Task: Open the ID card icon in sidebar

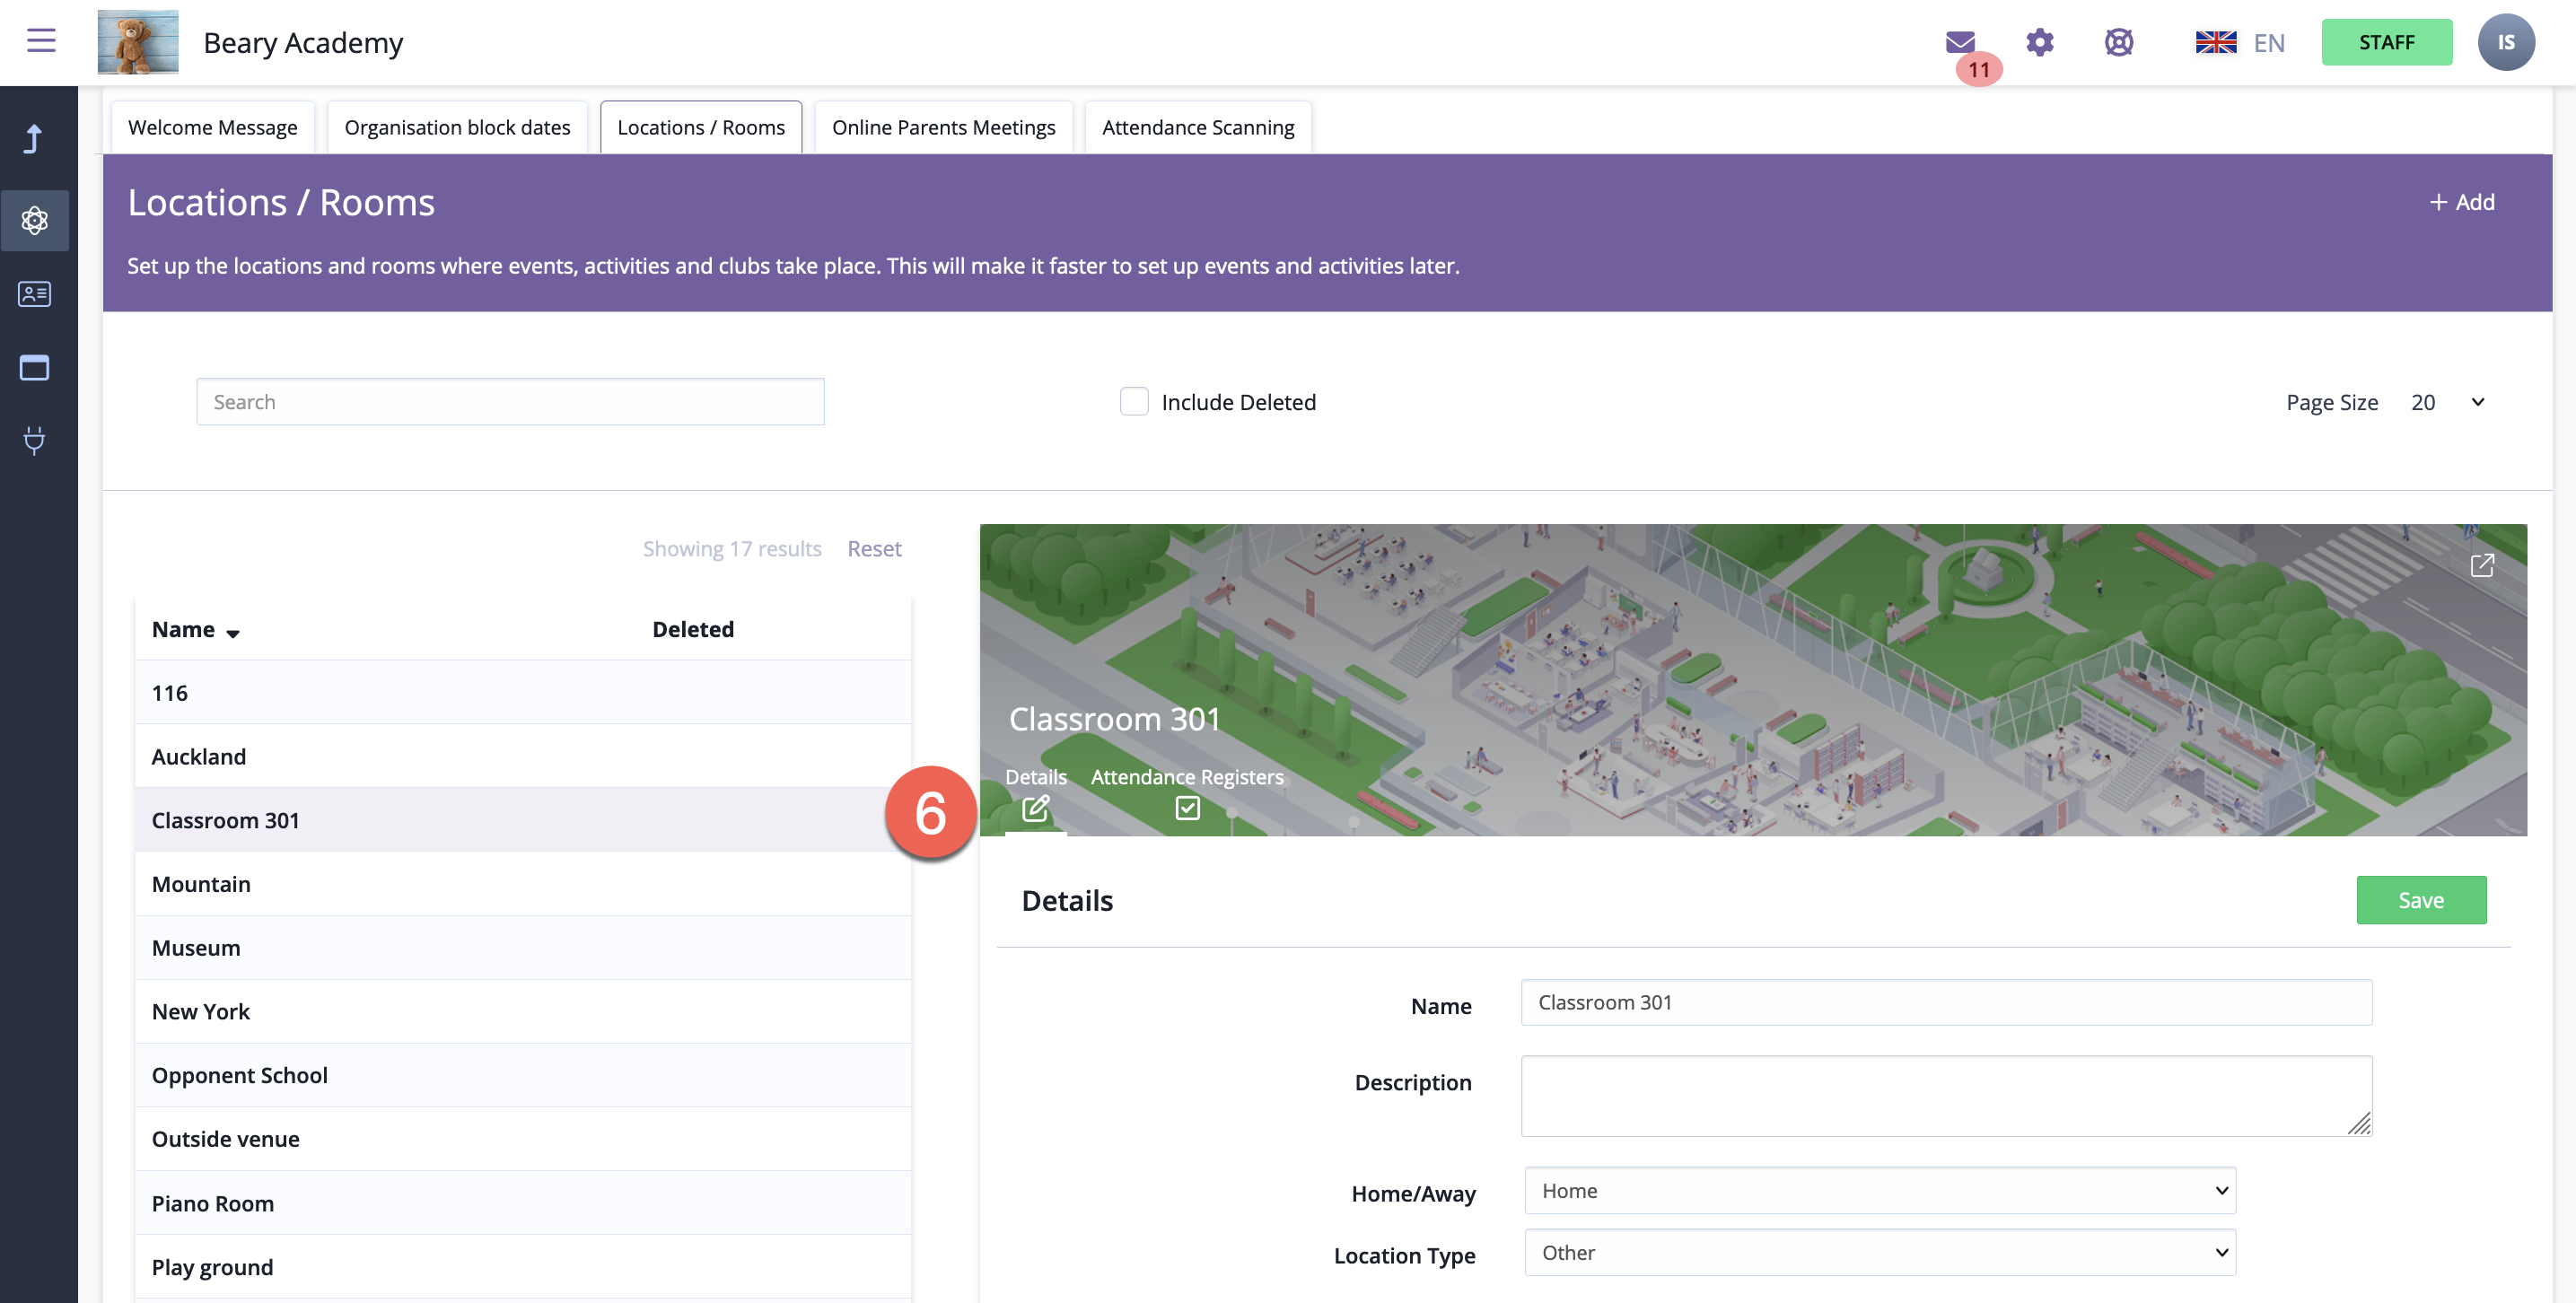Action: (35, 294)
